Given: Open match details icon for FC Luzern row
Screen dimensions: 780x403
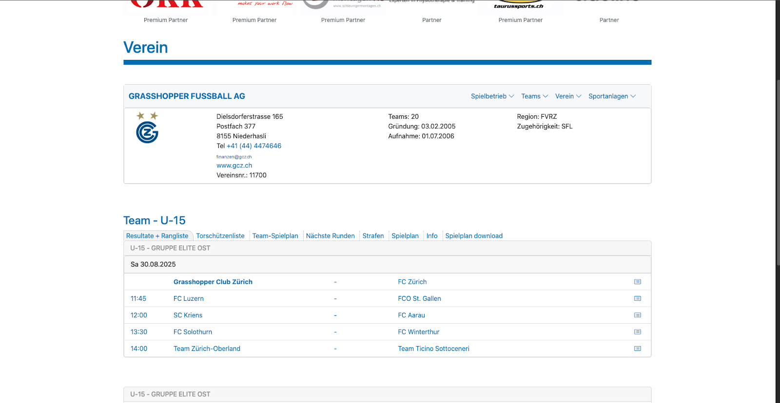Looking at the screenshot, I should pos(637,298).
